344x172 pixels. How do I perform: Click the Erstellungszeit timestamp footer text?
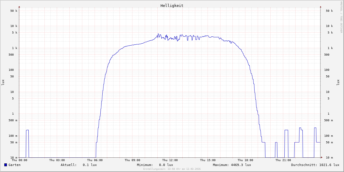click(x=172, y=169)
